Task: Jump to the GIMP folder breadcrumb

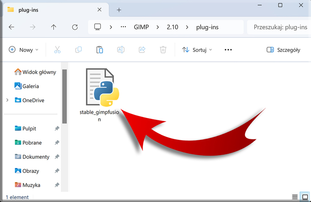Action: [x=141, y=27]
